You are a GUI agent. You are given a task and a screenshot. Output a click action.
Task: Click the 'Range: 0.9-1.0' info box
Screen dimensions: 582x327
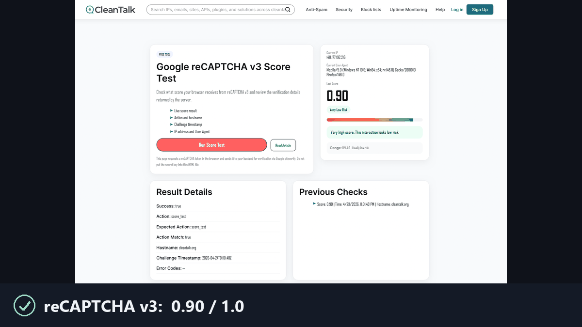[x=374, y=147]
